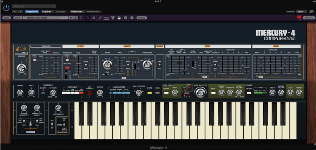
Task: Toggle REVERB ON/OFF button
Action: [249, 93]
